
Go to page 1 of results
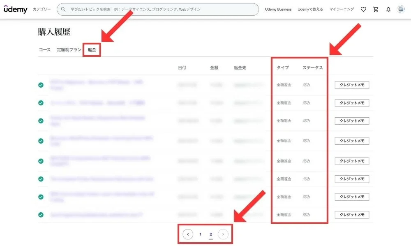coord(201,234)
